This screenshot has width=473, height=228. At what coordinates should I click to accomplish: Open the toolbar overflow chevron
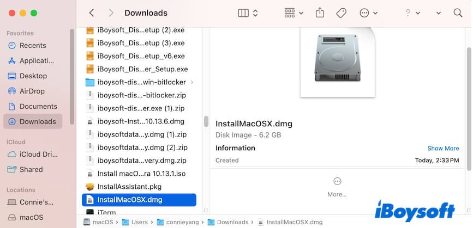438,13
